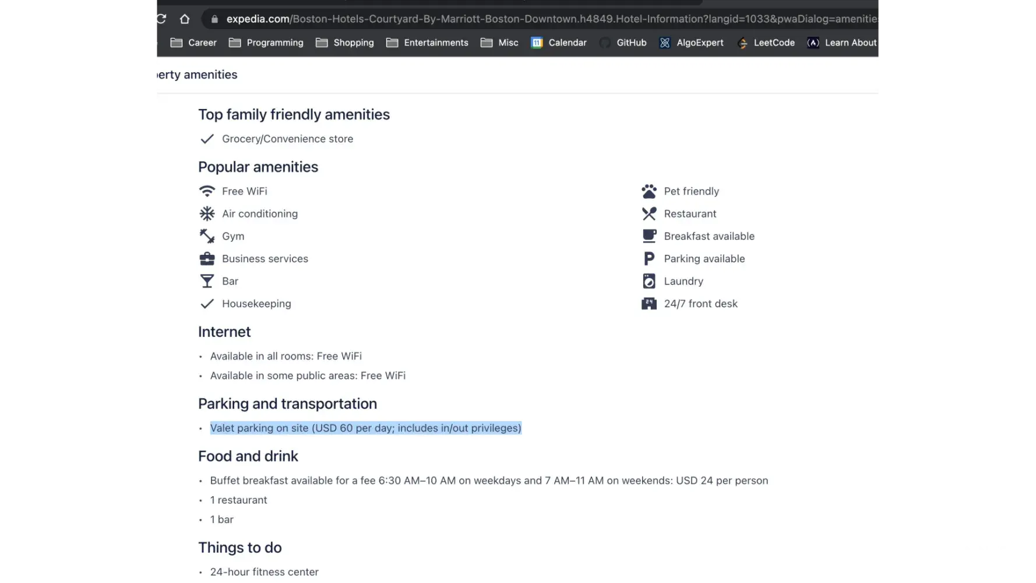Image resolution: width=1036 pixels, height=583 pixels.
Task: Open the Programming bookmarks folder
Action: [266, 43]
